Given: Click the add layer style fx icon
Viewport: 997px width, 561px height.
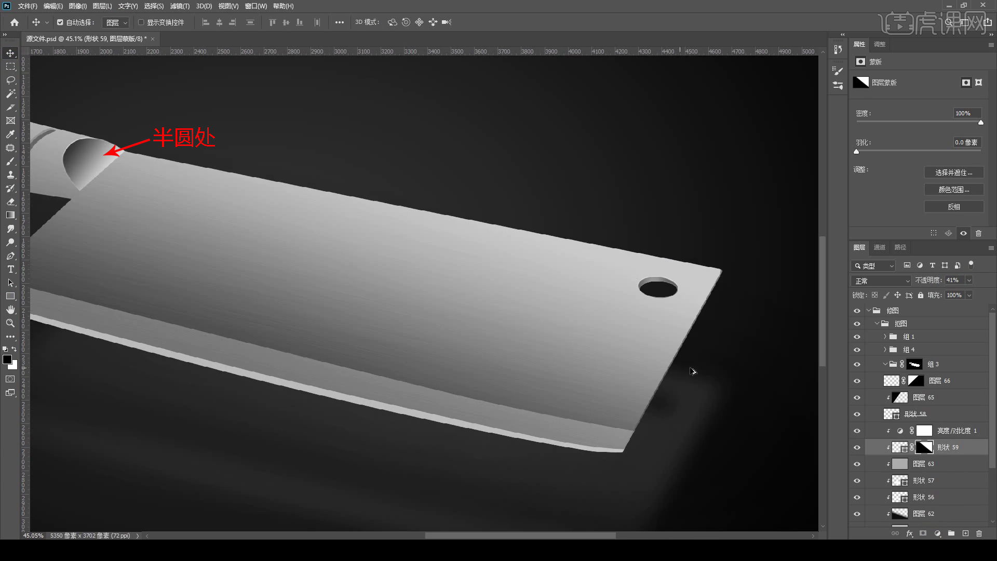Looking at the screenshot, I should 909,533.
